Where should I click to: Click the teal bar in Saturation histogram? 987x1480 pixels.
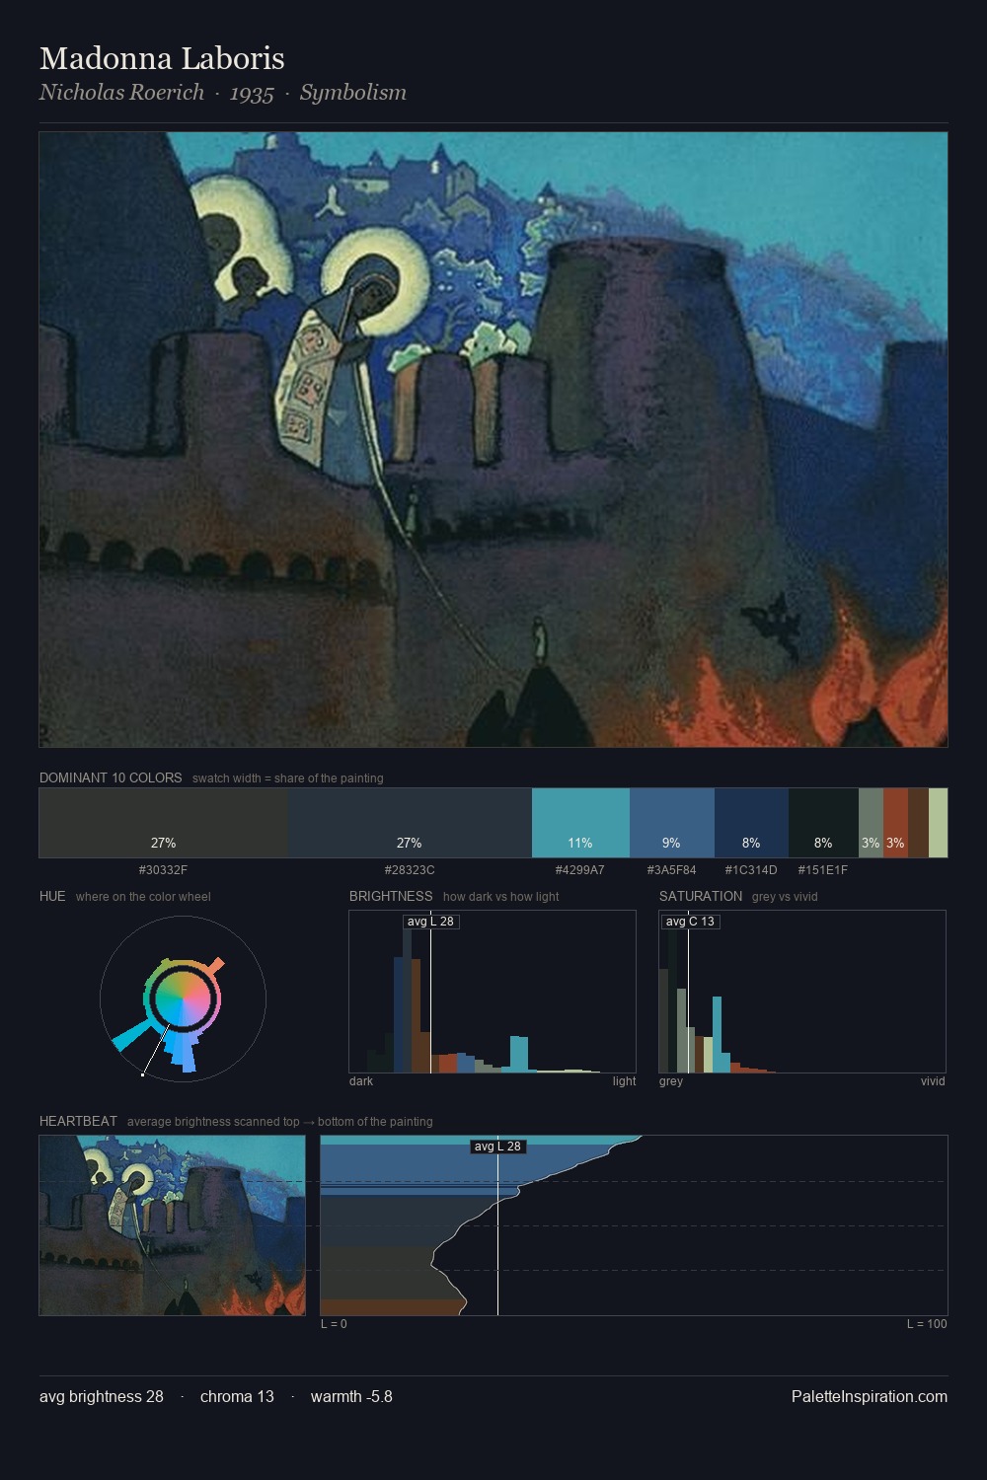pos(718,1034)
